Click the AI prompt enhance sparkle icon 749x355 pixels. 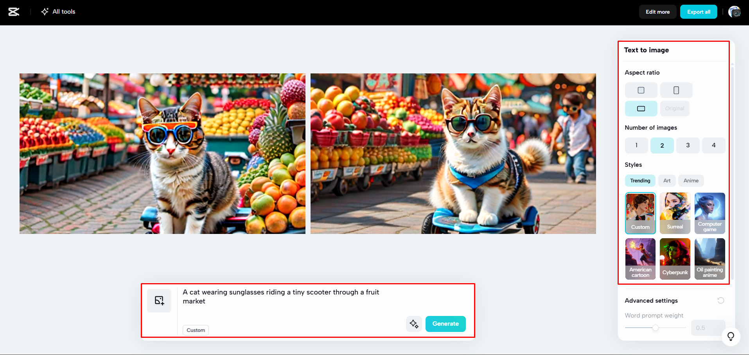[x=413, y=324]
